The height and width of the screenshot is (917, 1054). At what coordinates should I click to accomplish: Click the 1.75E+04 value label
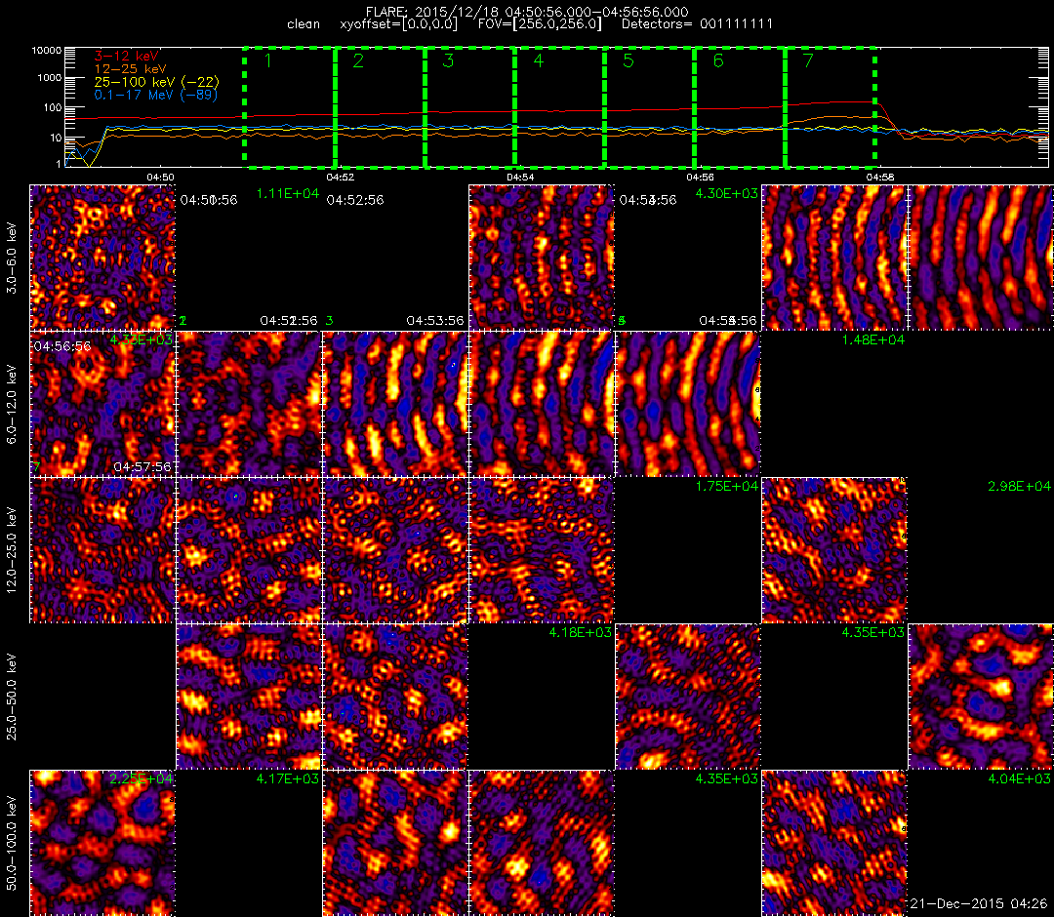[727, 487]
